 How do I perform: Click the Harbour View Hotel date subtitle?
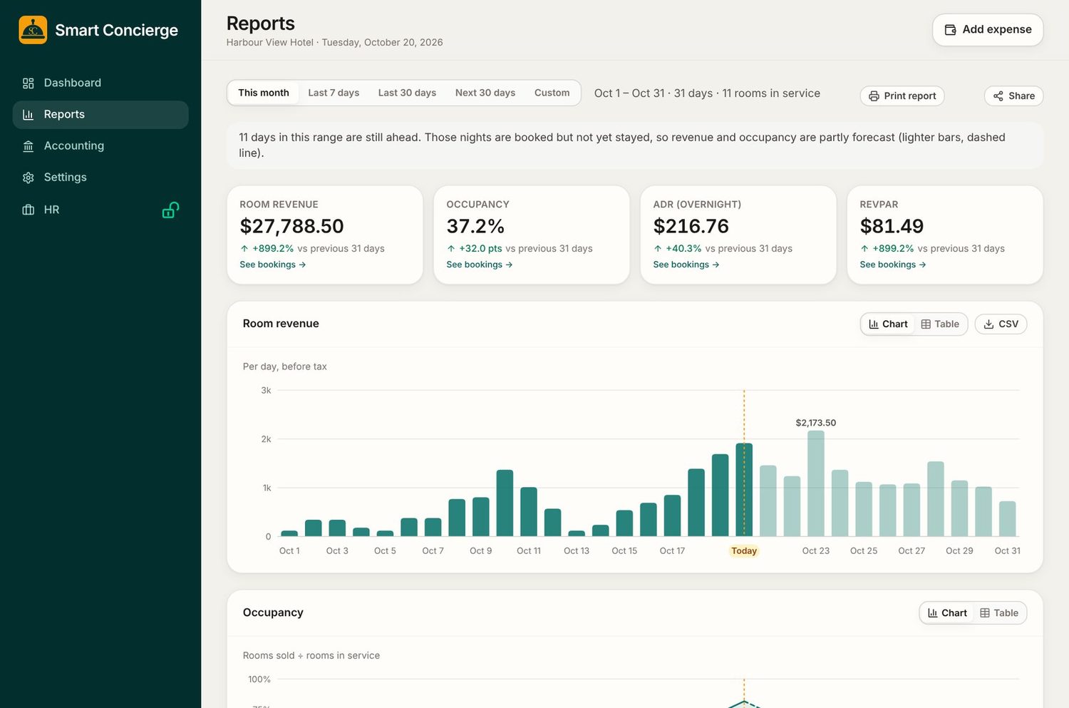[x=334, y=43]
